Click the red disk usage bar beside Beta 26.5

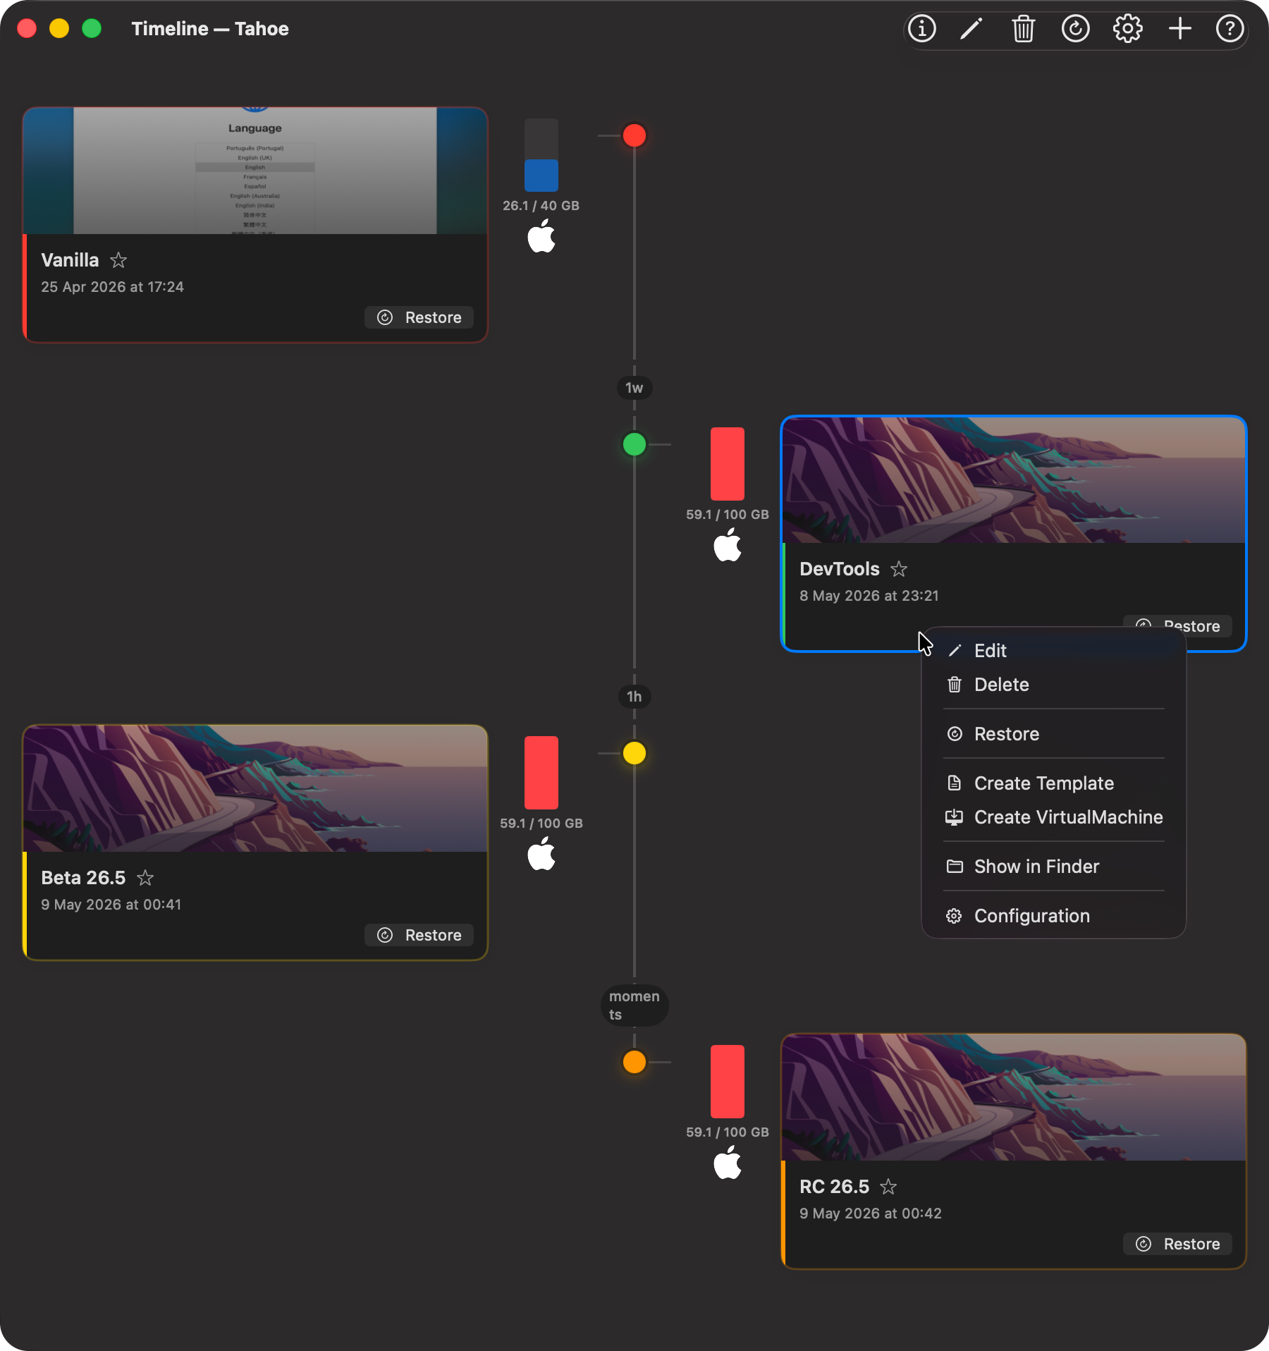pyautogui.click(x=541, y=773)
